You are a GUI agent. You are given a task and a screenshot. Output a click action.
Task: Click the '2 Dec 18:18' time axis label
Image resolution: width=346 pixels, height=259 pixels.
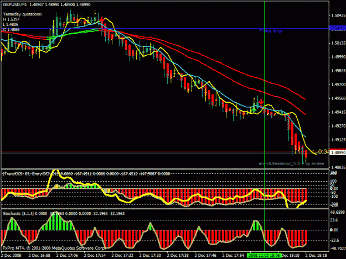pos(316,256)
